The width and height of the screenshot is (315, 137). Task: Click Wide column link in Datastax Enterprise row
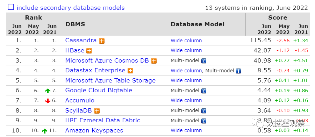[186, 71]
